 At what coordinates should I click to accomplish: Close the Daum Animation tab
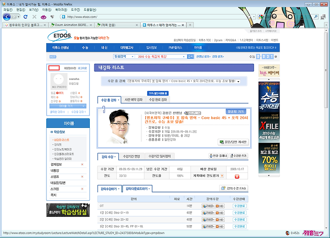coord(91,25)
